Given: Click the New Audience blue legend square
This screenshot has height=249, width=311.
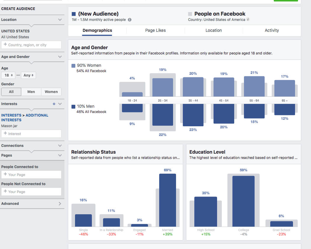Looking at the screenshot, I should point(74,14).
